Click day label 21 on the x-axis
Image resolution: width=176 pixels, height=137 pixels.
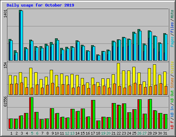[x=113, y=133]
